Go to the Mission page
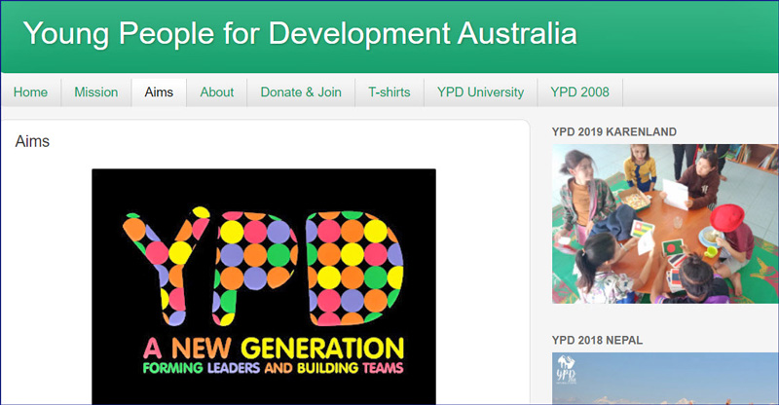The width and height of the screenshot is (779, 405). point(96,92)
